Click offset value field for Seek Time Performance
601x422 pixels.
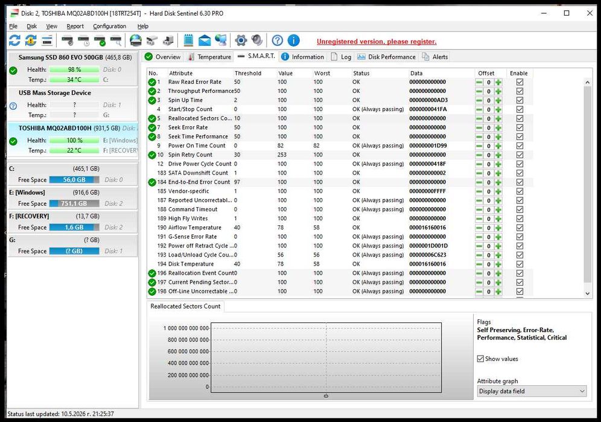click(x=489, y=137)
